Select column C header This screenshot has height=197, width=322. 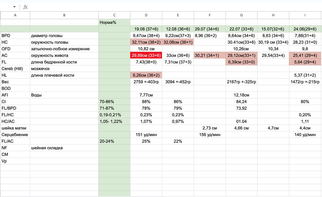(114, 15)
